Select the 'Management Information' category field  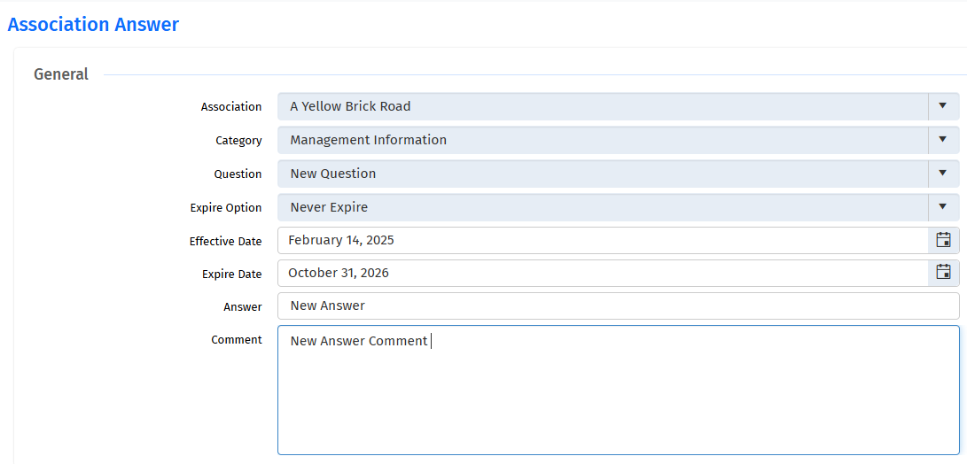pyautogui.click(x=603, y=140)
